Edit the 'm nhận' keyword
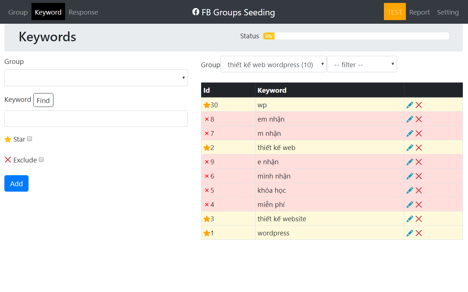Screen dimensions: 468x292 (410, 133)
